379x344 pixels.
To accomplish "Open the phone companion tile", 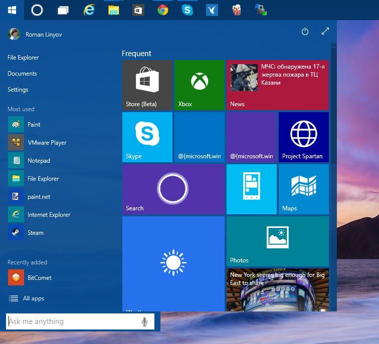I will (251, 189).
